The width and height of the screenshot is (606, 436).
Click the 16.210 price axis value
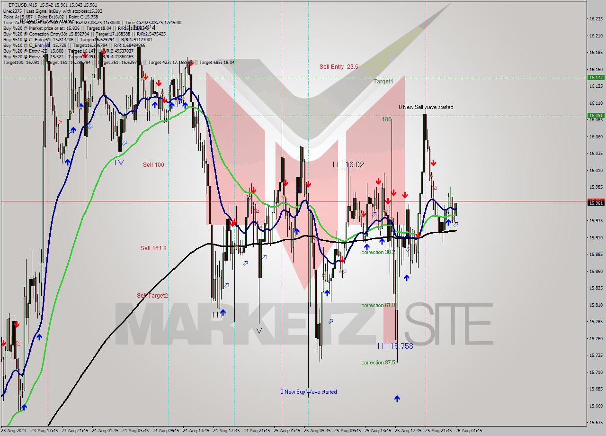pos(596,36)
